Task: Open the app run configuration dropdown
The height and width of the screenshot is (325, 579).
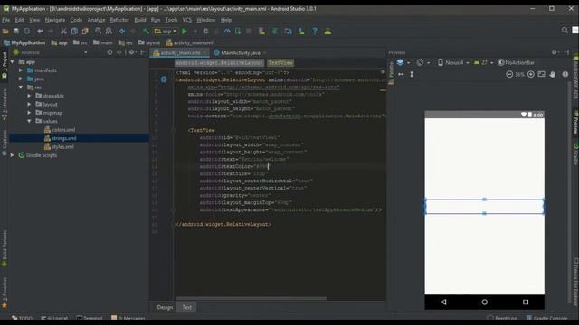Action: pyautogui.click(x=166, y=32)
